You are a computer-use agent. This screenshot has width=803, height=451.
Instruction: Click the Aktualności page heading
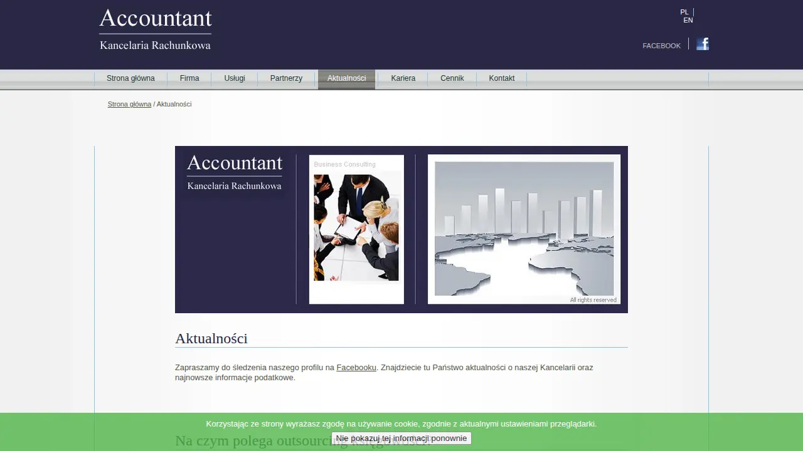click(x=211, y=339)
